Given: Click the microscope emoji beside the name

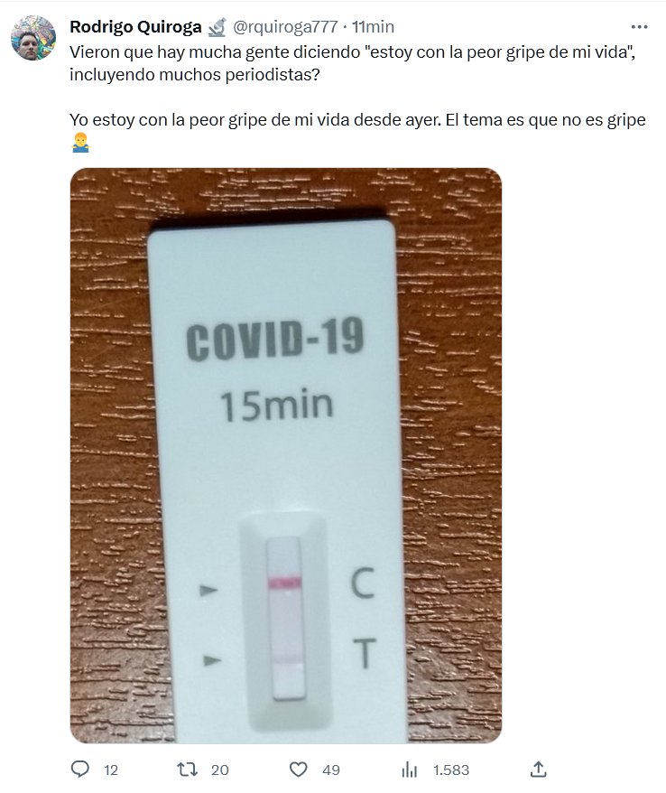Looking at the screenshot, I should coord(217,27).
